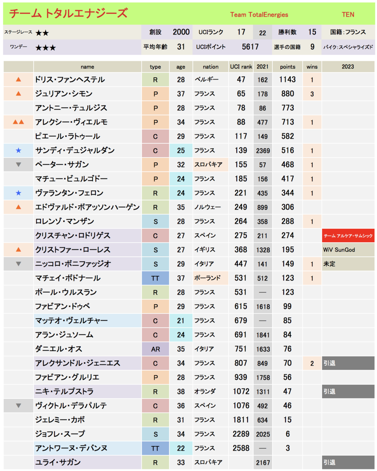Click the two-star rating next to ステージレース

click(x=42, y=33)
